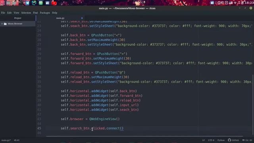Click forward_btn.setMaximumHeight(30) on line 30
254x143 pixels.
pyautogui.click(x=100, y=58)
